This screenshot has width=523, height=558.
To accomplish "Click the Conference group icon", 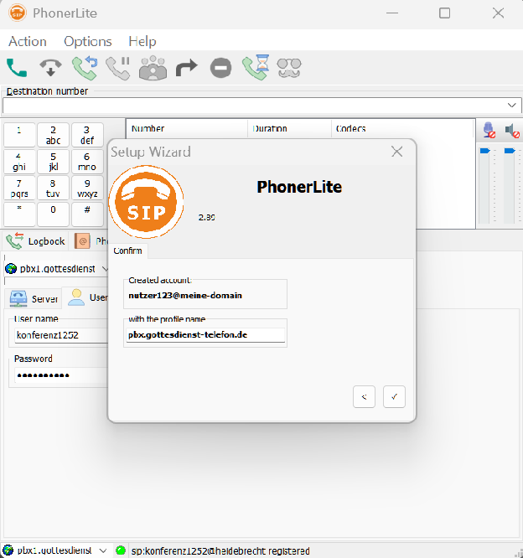I will click(153, 68).
